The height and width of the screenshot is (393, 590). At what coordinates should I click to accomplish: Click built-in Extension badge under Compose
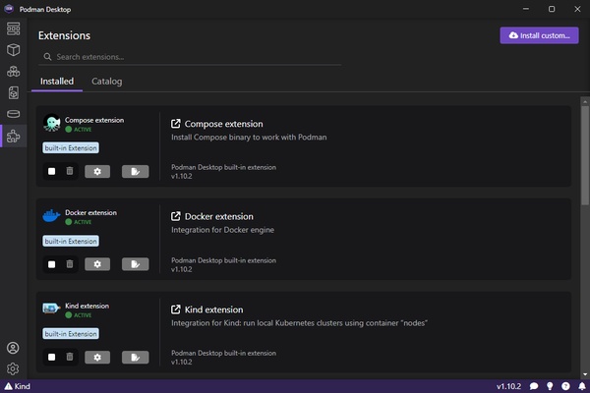[71, 147]
